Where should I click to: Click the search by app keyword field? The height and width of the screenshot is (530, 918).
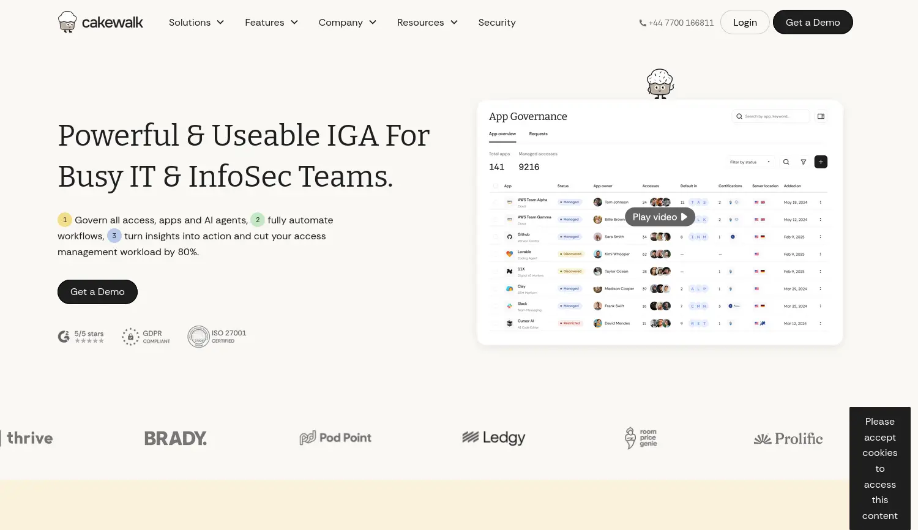[x=772, y=116]
